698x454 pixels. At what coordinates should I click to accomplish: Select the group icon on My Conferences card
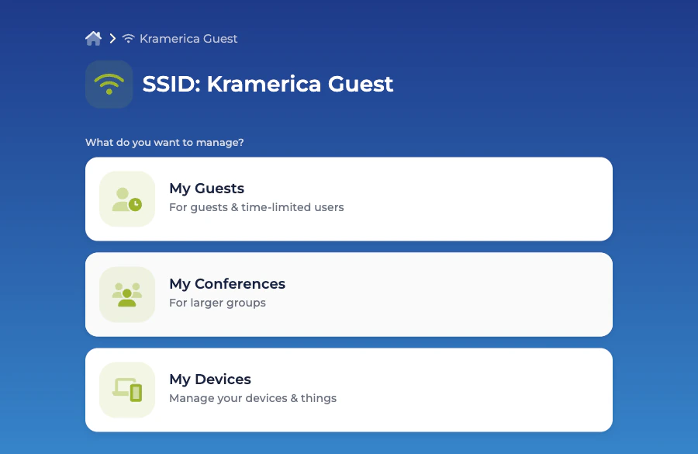pyautogui.click(x=126, y=294)
